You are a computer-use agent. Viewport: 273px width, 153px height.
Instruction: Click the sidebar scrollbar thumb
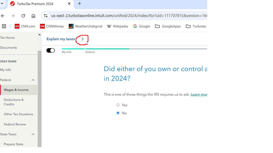40,99
